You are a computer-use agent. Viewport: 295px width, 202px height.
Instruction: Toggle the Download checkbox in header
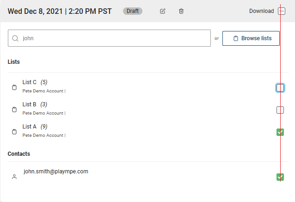pos(282,11)
